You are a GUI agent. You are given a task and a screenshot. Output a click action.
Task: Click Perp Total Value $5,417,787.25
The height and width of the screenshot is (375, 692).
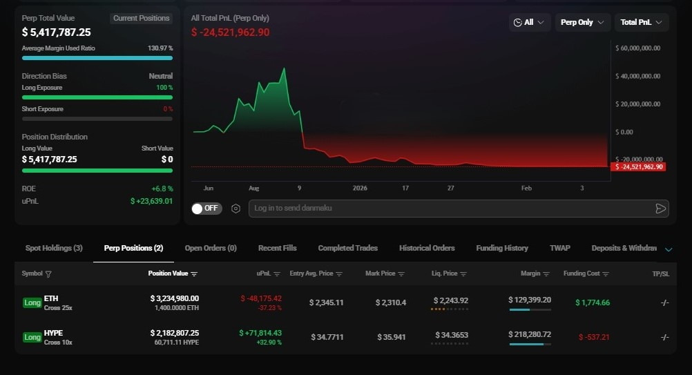(57, 32)
